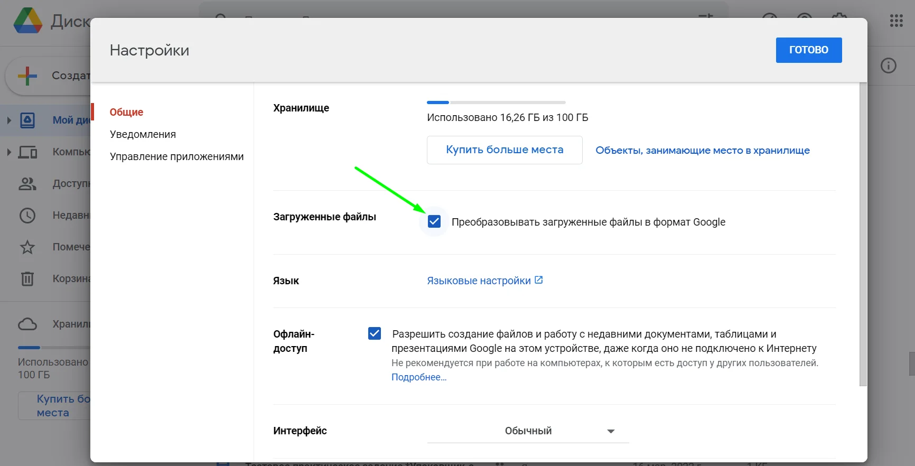Open Computers via its sidebar icon

click(x=27, y=152)
